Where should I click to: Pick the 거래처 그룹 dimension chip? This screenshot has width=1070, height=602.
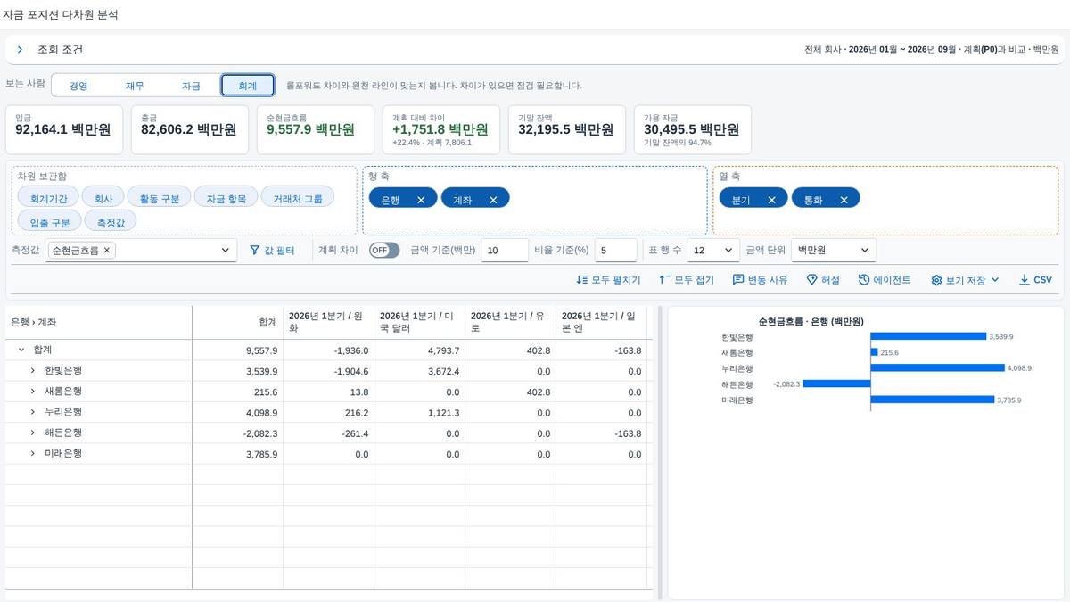click(x=299, y=197)
